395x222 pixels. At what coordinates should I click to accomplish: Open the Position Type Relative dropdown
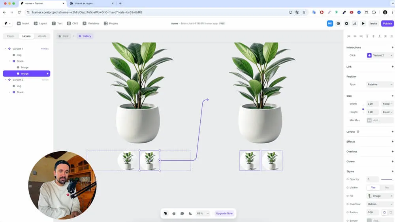coord(380,85)
